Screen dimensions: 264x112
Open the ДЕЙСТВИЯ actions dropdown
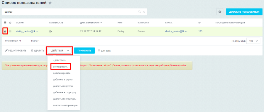60,50
